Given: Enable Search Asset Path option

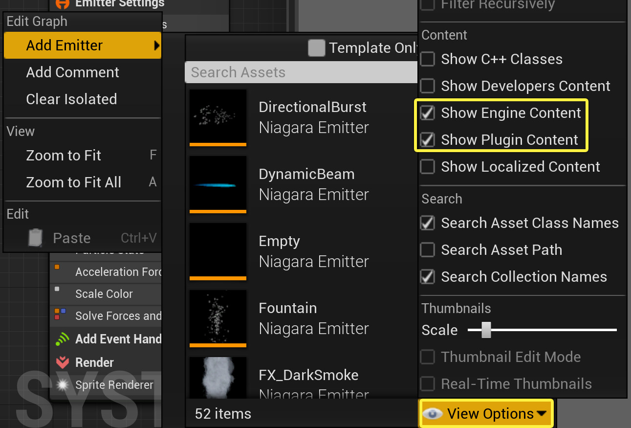Looking at the screenshot, I should 428,250.
